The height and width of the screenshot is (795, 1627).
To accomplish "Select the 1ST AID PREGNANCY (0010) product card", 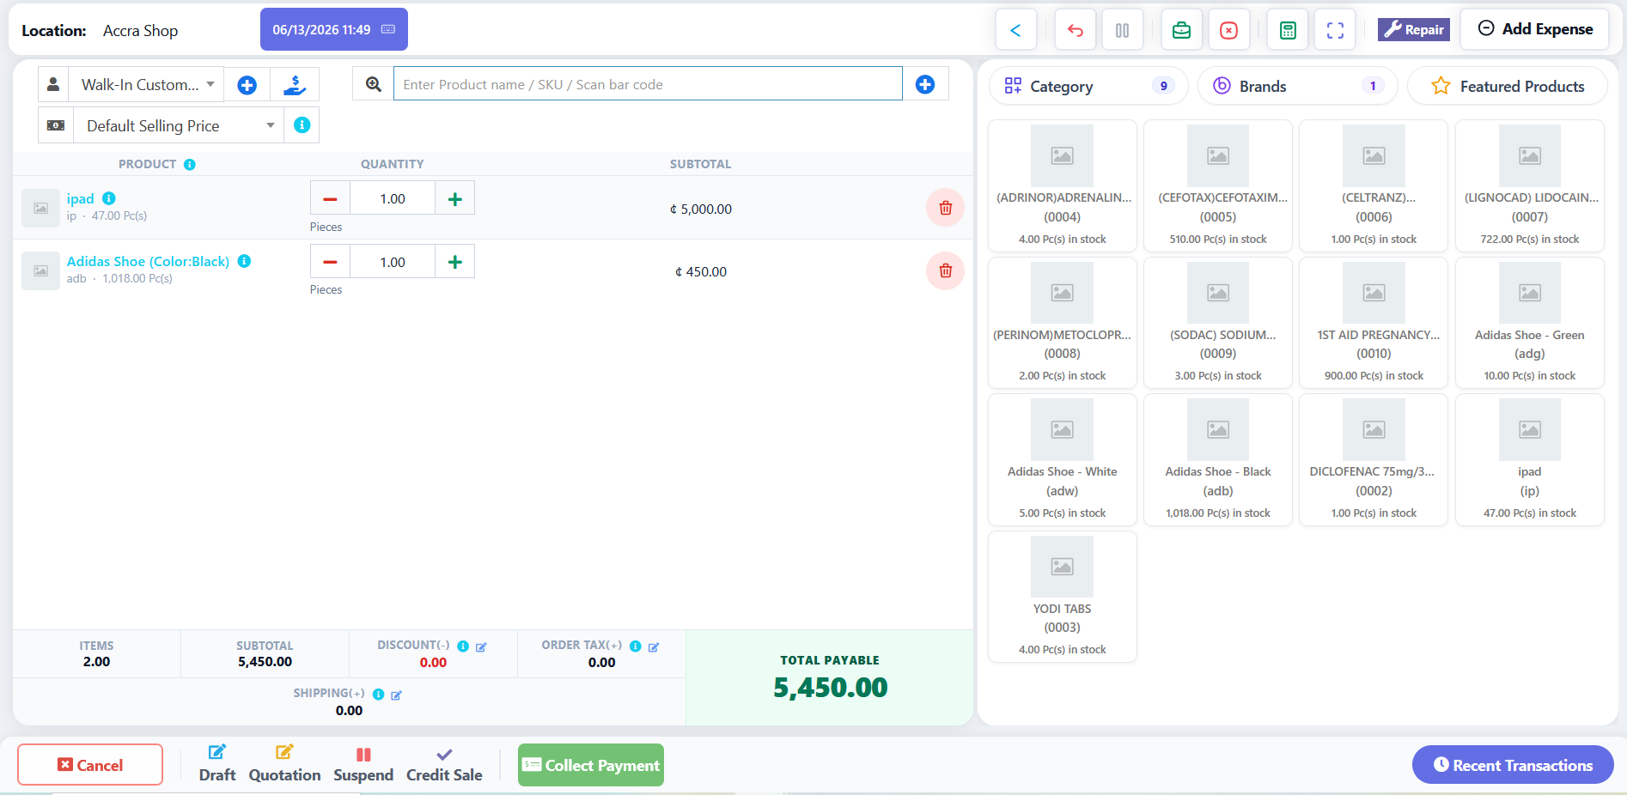I will pos(1374,323).
